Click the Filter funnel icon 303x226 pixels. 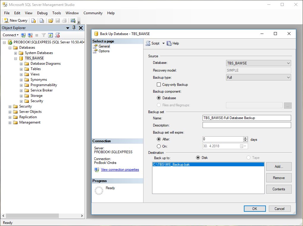click(x=44, y=35)
